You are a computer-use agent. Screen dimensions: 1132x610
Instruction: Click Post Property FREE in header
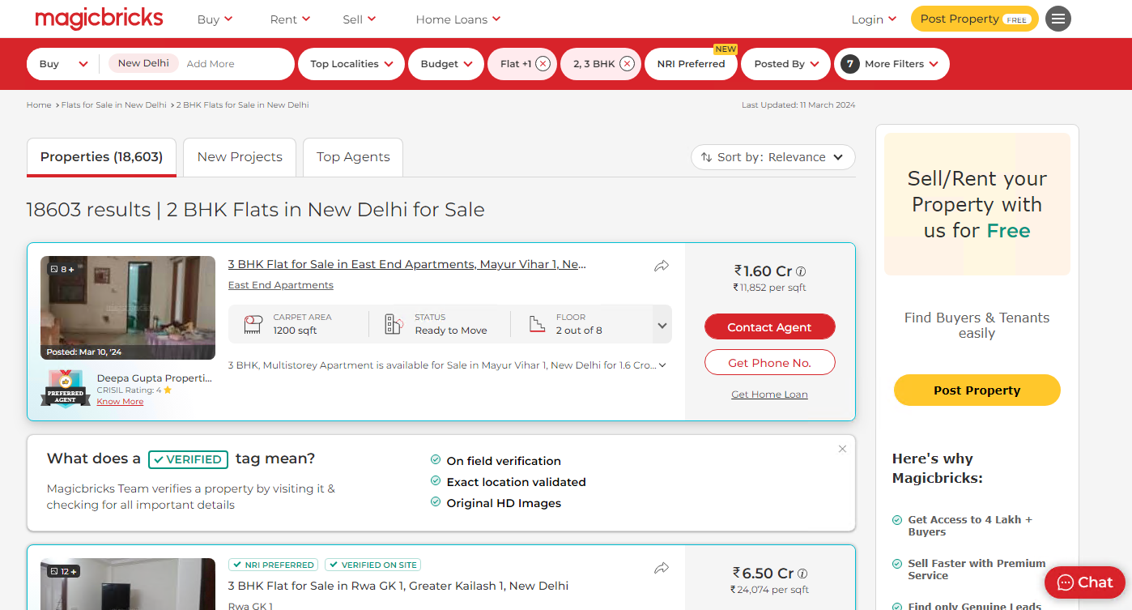[974, 19]
